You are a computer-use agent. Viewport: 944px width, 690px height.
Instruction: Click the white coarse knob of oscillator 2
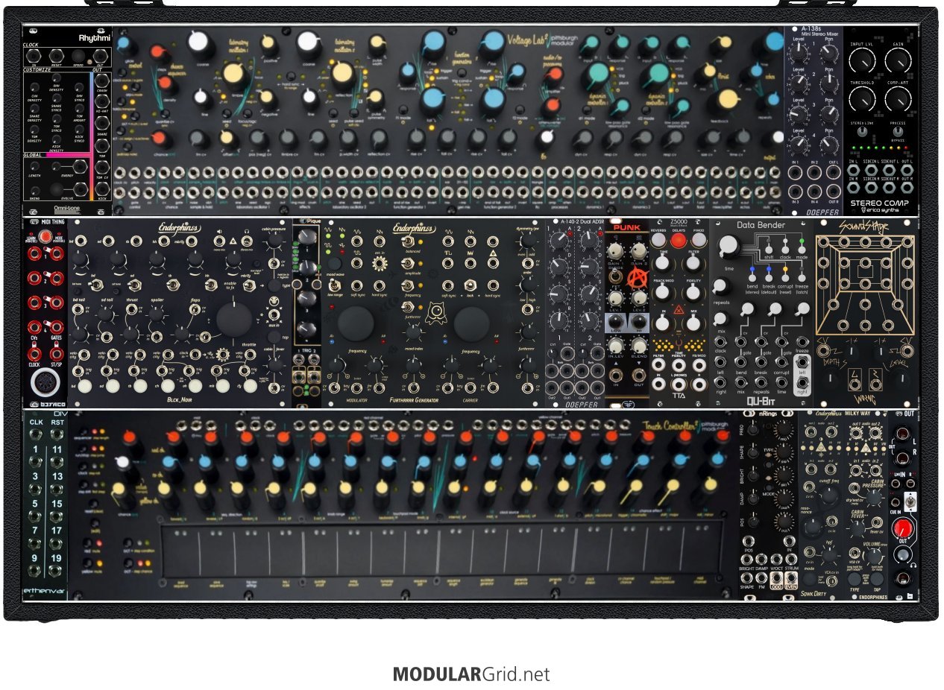[x=309, y=42]
